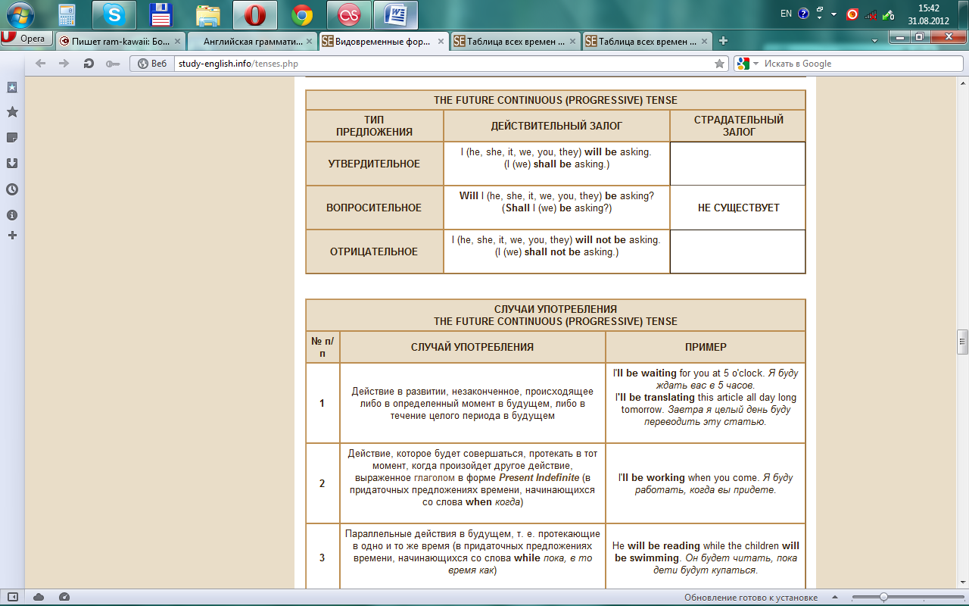The image size is (969, 606).
Task: Click the 'ОТРИЦАТЕЛЬНОЕ' row header
Action: [374, 251]
